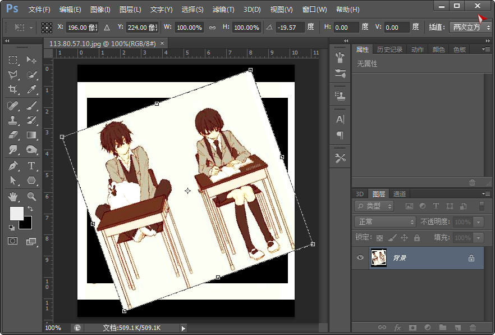Open properties panel flyout menu
495x335 pixels.
click(486, 49)
